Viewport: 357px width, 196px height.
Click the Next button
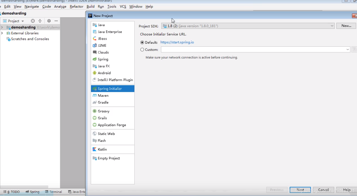coord(300,190)
